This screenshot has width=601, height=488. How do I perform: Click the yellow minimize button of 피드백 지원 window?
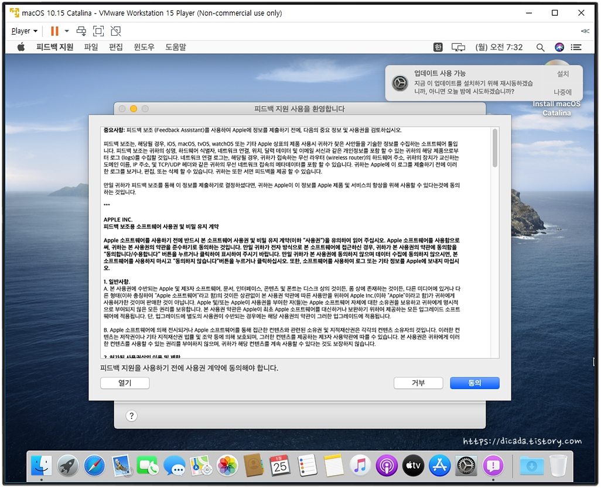point(134,109)
